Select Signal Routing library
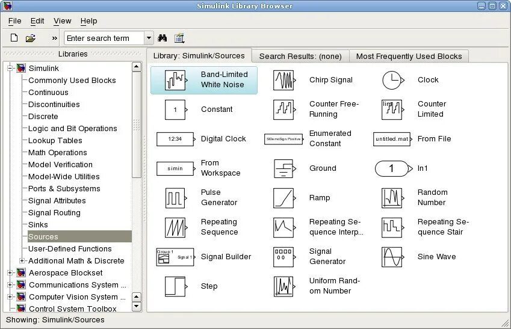511x329 pixels. pyautogui.click(x=54, y=213)
